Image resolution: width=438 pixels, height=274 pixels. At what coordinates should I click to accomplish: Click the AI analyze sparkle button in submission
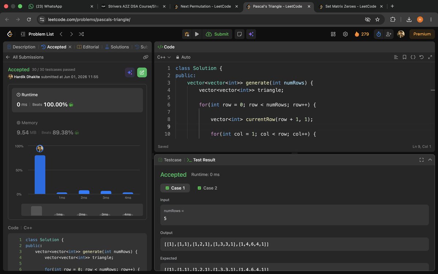point(130,72)
